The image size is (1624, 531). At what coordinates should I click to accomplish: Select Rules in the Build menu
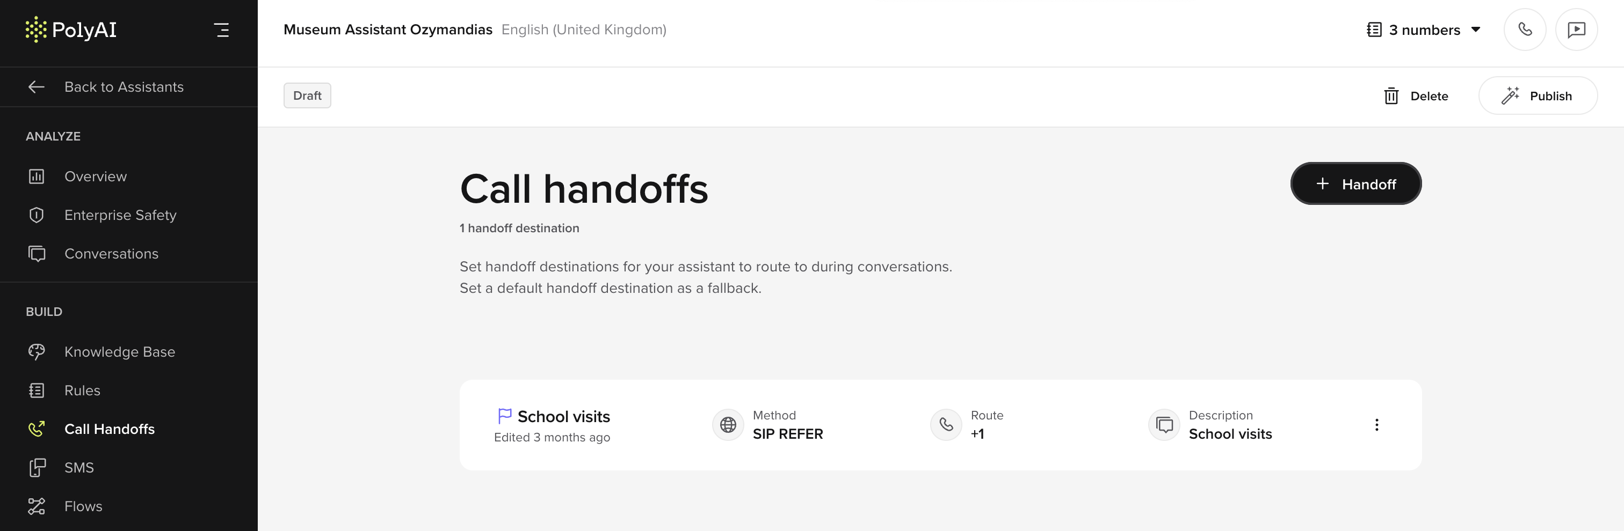[x=82, y=390]
